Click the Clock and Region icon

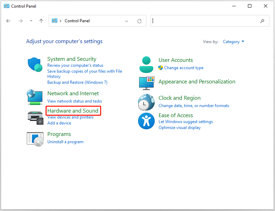[146, 102]
